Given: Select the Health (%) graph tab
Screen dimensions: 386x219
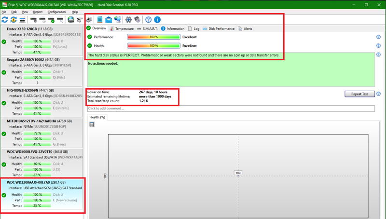Looking at the screenshot, I should click(97, 117).
